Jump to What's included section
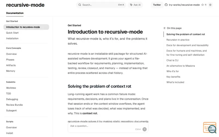219x137 pixels. pyautogui.click(x=175, y=82)
